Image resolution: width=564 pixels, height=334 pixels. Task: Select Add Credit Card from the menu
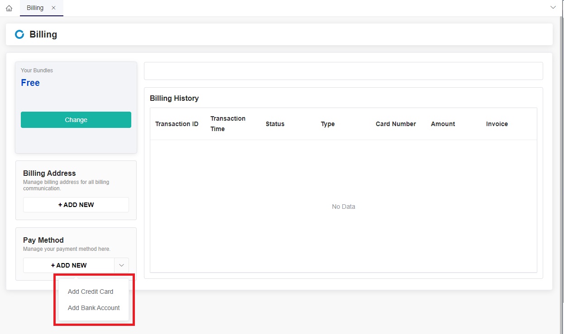click(91, 292)
